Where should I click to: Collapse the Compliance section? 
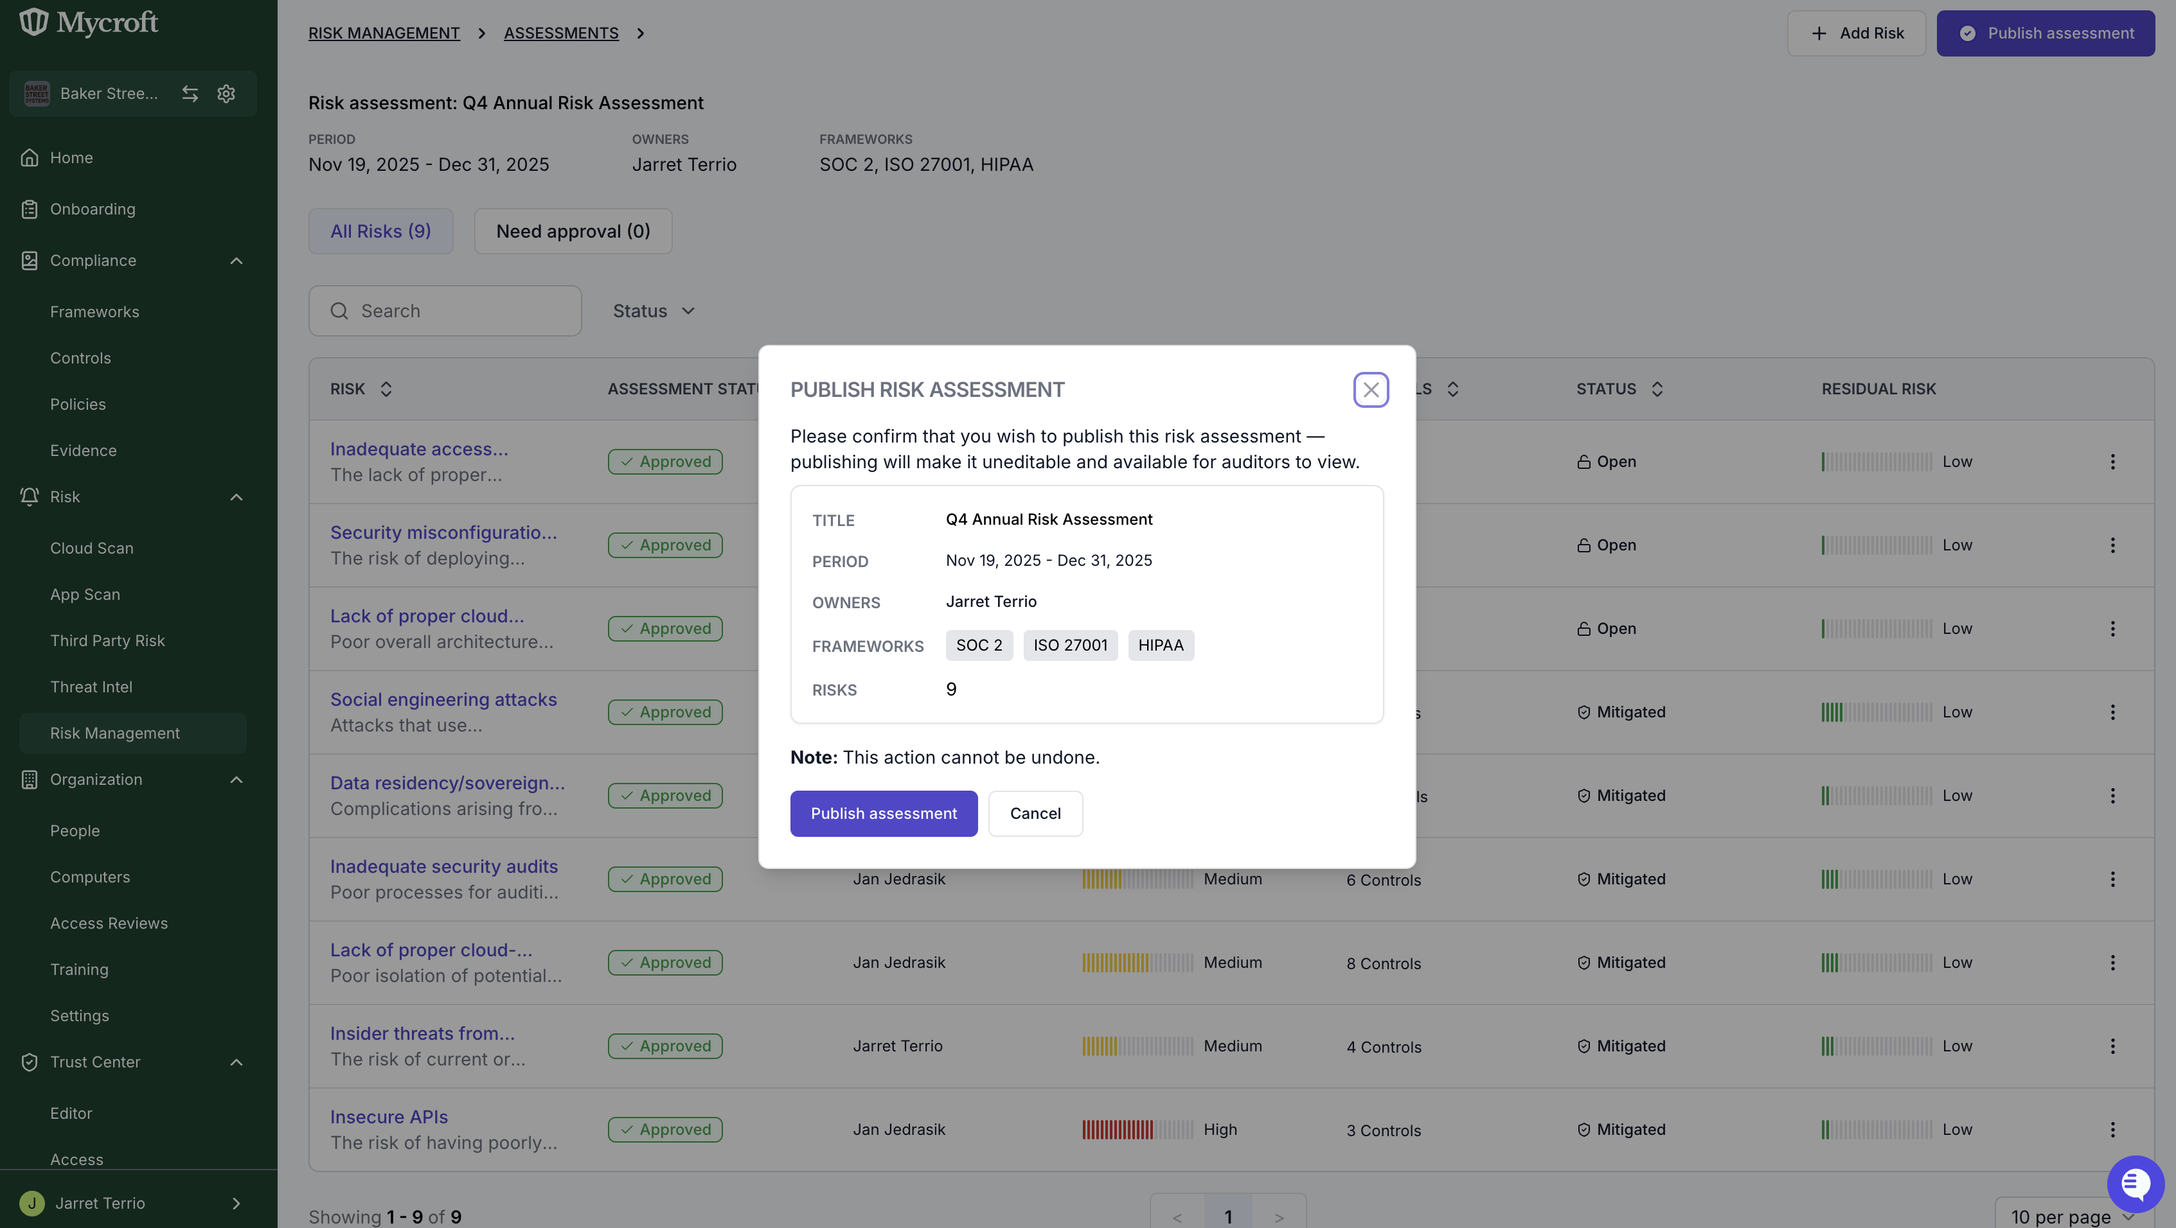236,261
